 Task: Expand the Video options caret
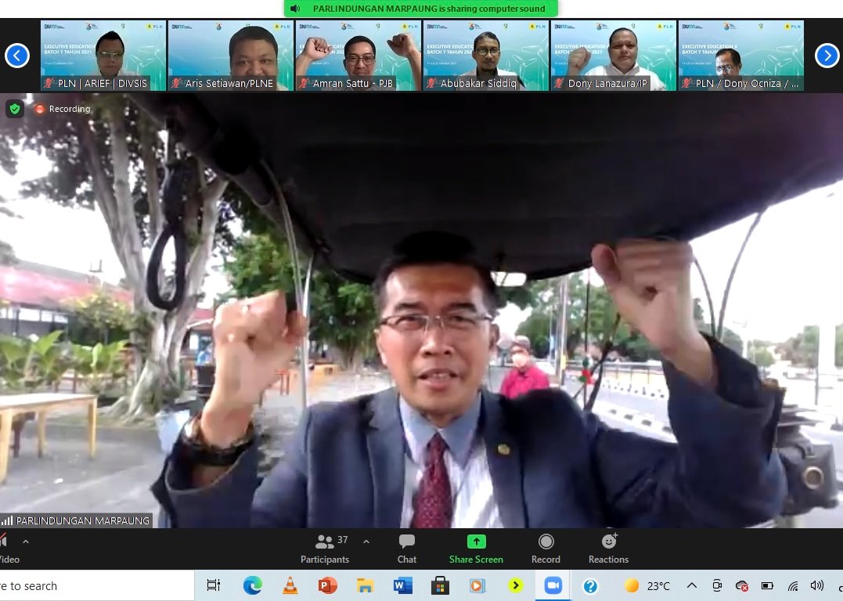[26, 542]
